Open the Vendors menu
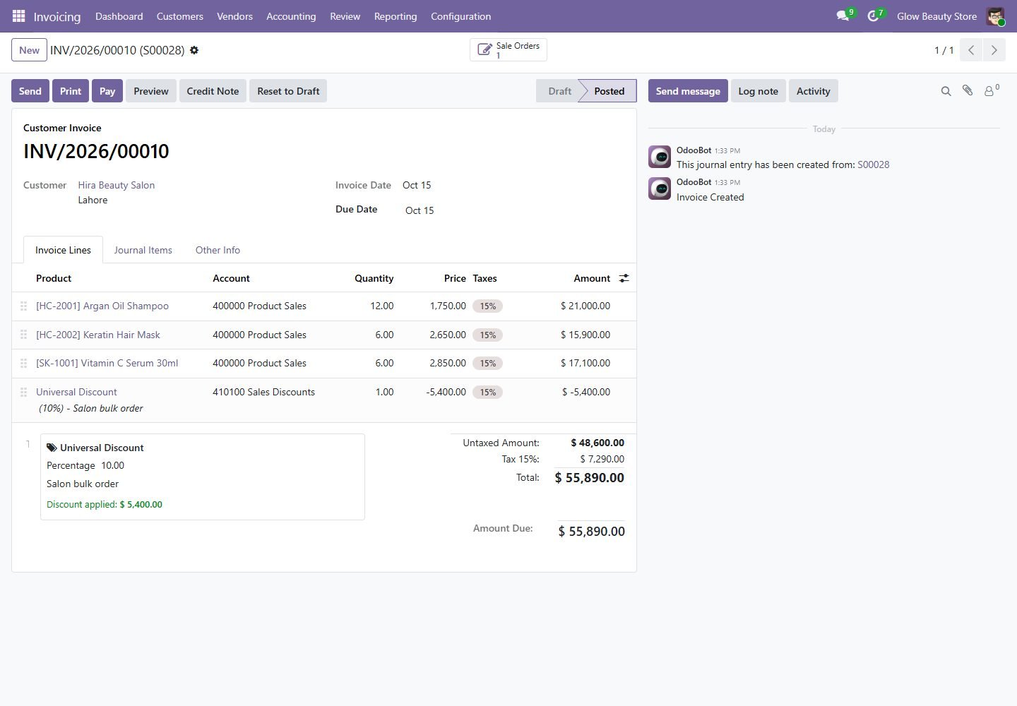The image size is (1017, 706). (x=234, y=16)
